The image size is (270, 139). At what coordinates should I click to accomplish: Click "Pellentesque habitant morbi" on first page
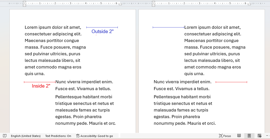pos(84,97)
